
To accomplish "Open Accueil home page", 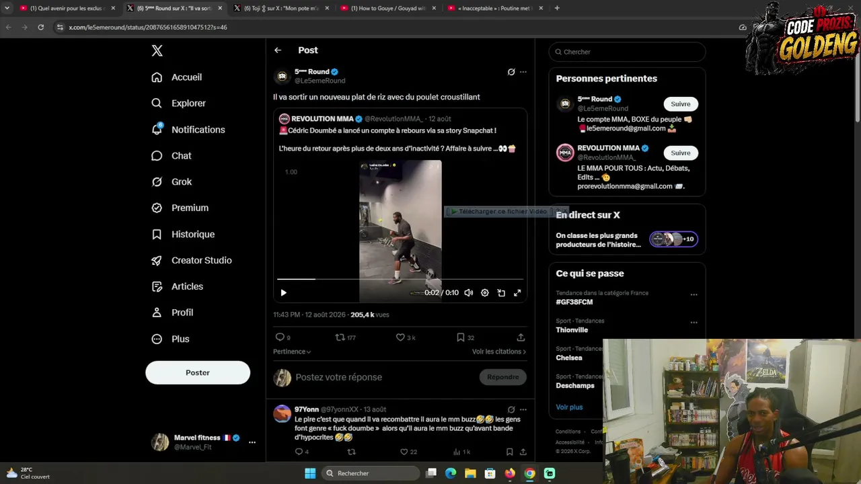I will pyautogui.click(x=176, y=77).
